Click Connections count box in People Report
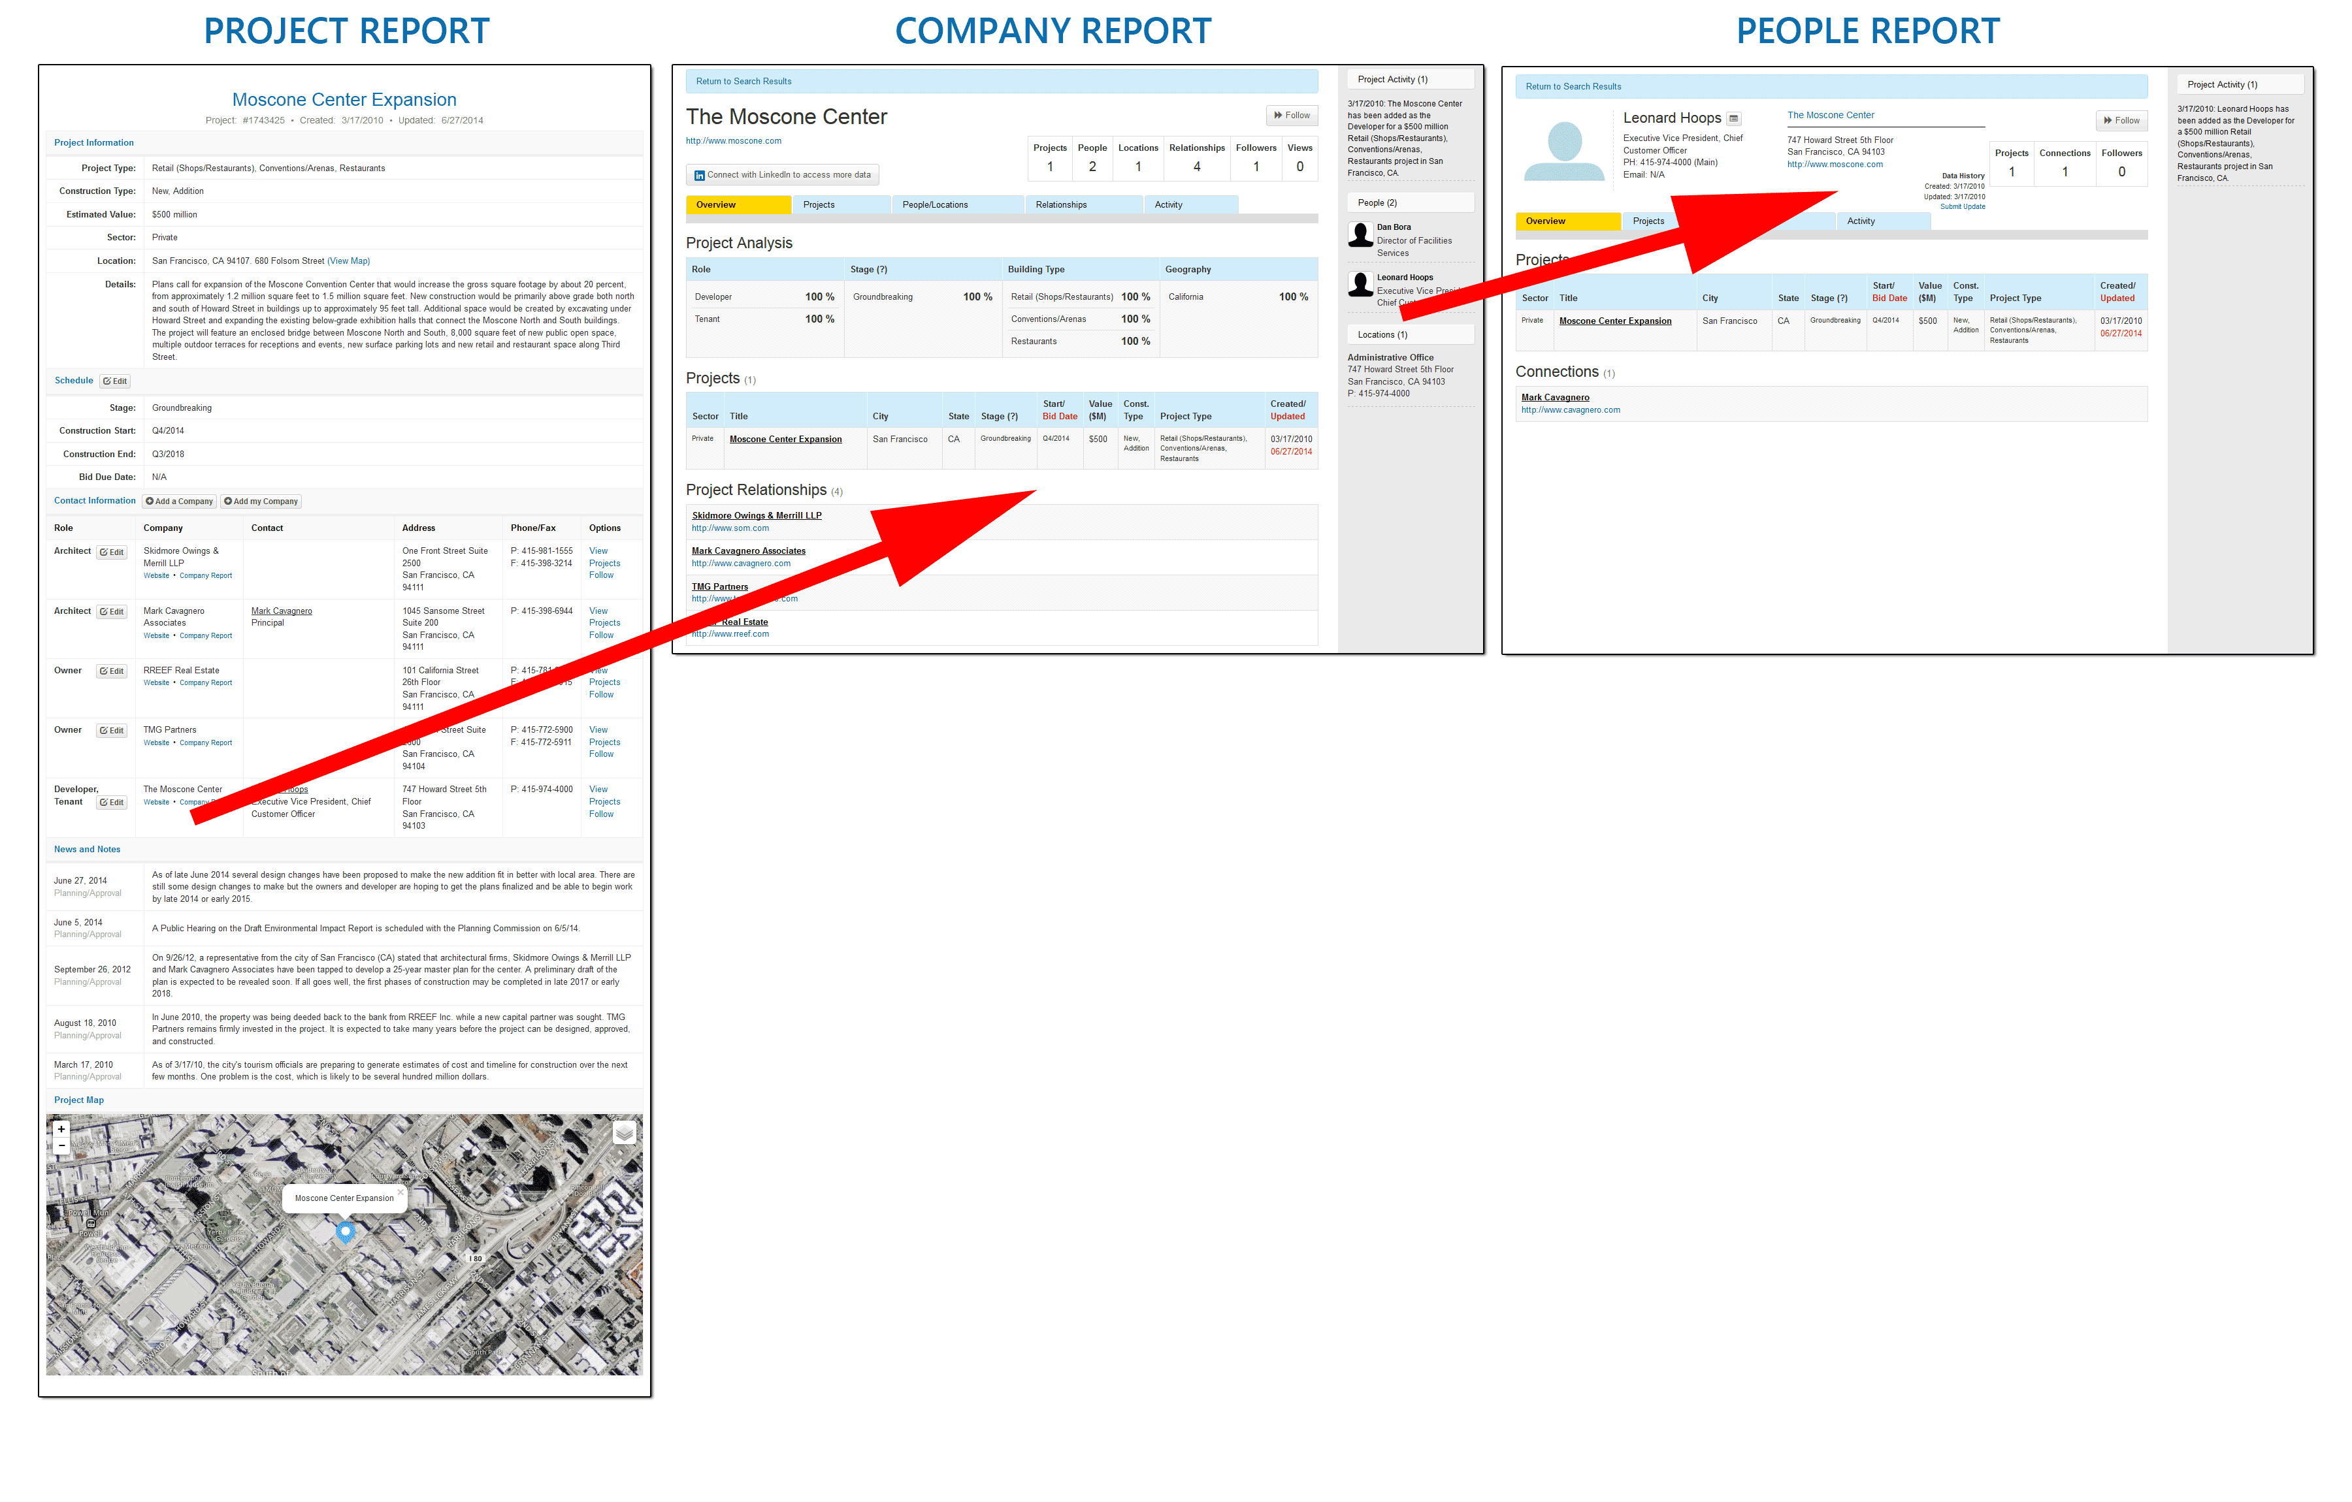This screenshot has width=2352, height=1502. [2065, 164]
